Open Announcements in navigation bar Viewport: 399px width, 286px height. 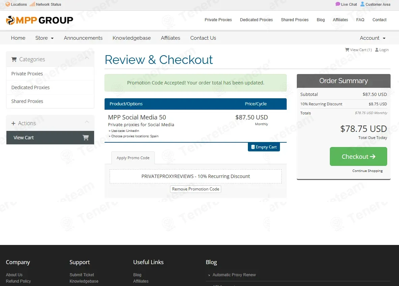click(83, 38)
